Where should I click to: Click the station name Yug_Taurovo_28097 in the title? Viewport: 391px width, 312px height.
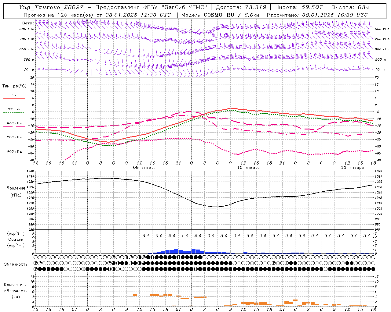pyautogui.click(x=51, y=7)
